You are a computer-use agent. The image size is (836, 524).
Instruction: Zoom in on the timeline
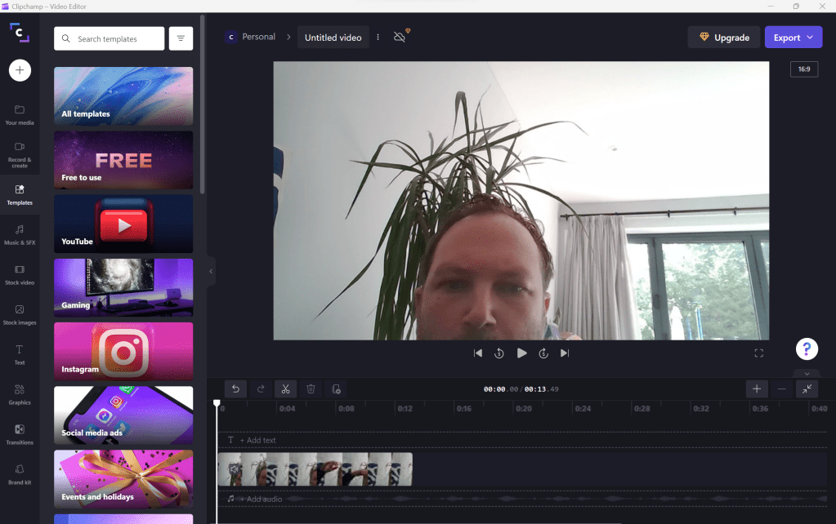point(757,389)
